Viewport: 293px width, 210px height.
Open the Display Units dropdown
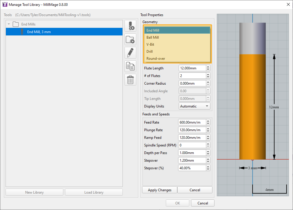[x=195, y=106]
